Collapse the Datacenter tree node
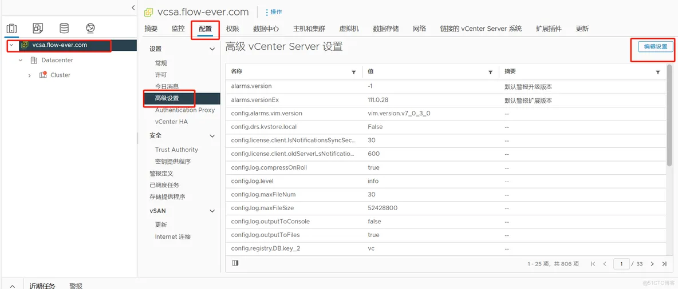 [x=21, y=61]
